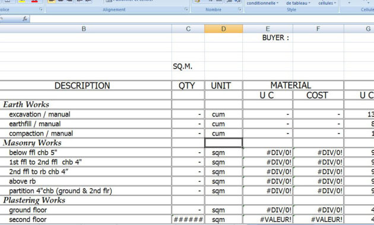374x225 pixels.
Task: Select the 'excavation / manual' cell
Action: (x=85, y=114)
